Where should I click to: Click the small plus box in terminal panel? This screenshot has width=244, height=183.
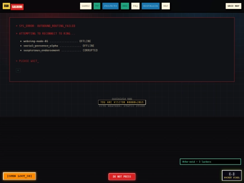(18, 70)
